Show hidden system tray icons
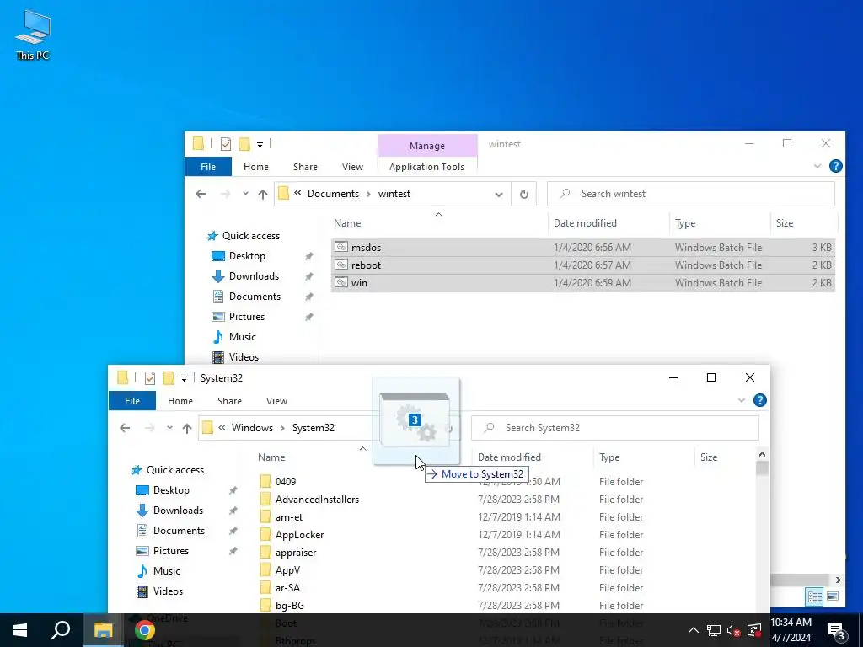The height and width of the screenshot is (647, 863). 694,630
